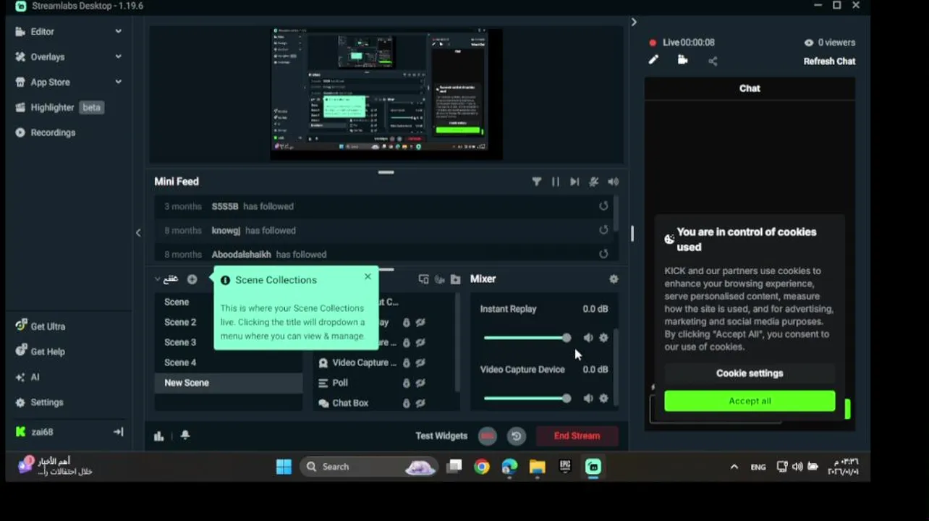Click the Mini Feed scrollbar
The width and height of the screenshot is (929, 521).
pos(616,213)
